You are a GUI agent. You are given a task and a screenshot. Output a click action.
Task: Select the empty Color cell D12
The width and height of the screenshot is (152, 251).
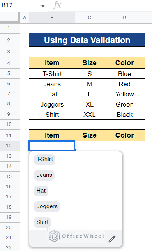[x=124, y=146]
